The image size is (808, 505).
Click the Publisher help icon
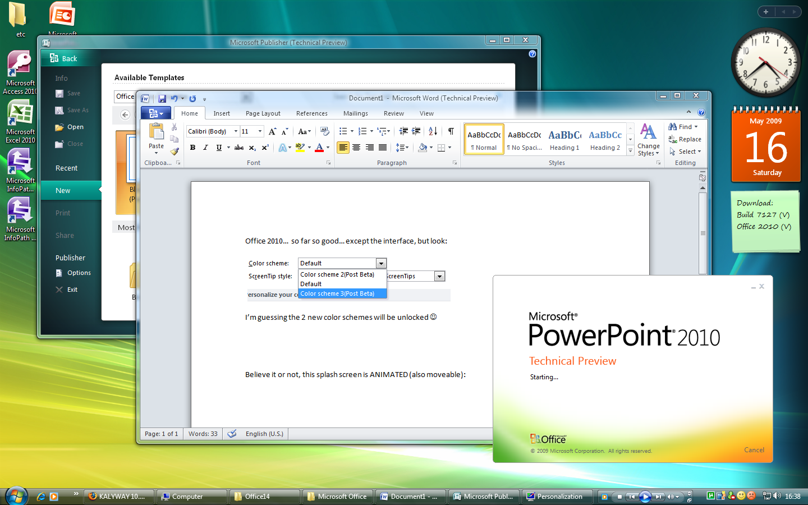click(532, 54)
